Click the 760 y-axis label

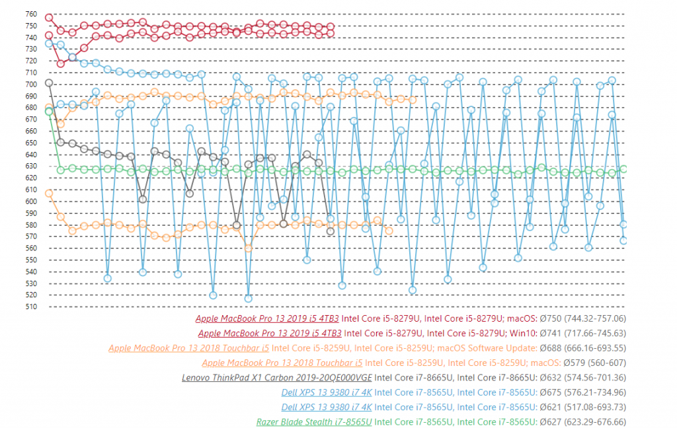pos(31,15)
